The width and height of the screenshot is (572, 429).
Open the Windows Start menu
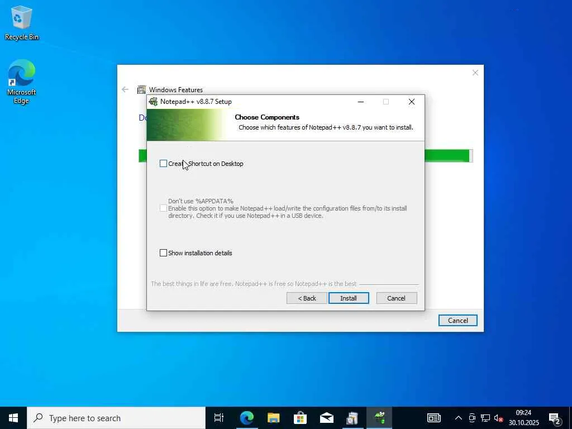(13, 418)
